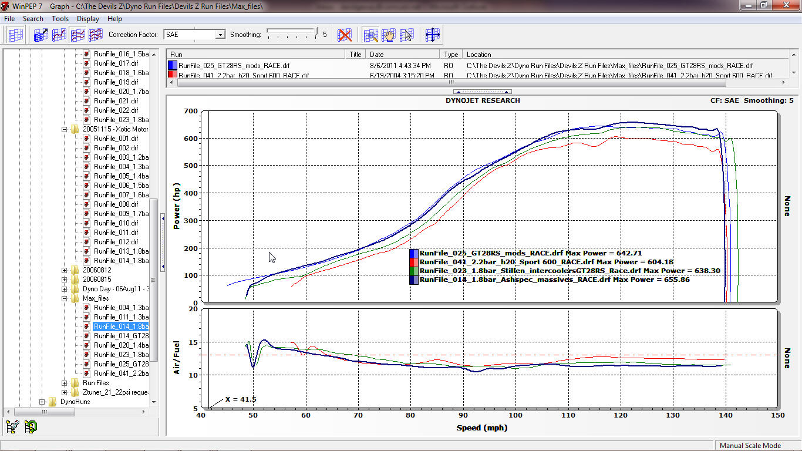Select RunFile_025_GT28RS_mods_RACE.drf in run list
The width and height of the screenshot is (802, 451).
(x=234, y=66)
